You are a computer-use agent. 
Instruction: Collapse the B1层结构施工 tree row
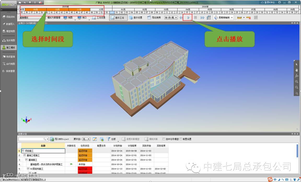[28, 169]
